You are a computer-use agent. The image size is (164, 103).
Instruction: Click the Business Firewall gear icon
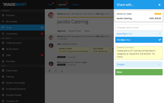click(x=3, y=95)
